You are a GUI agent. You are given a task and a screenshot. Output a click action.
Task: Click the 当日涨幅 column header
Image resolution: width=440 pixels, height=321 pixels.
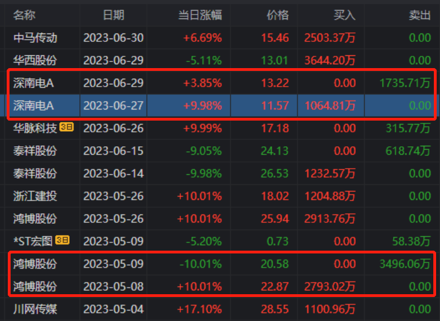click(200, 15)
